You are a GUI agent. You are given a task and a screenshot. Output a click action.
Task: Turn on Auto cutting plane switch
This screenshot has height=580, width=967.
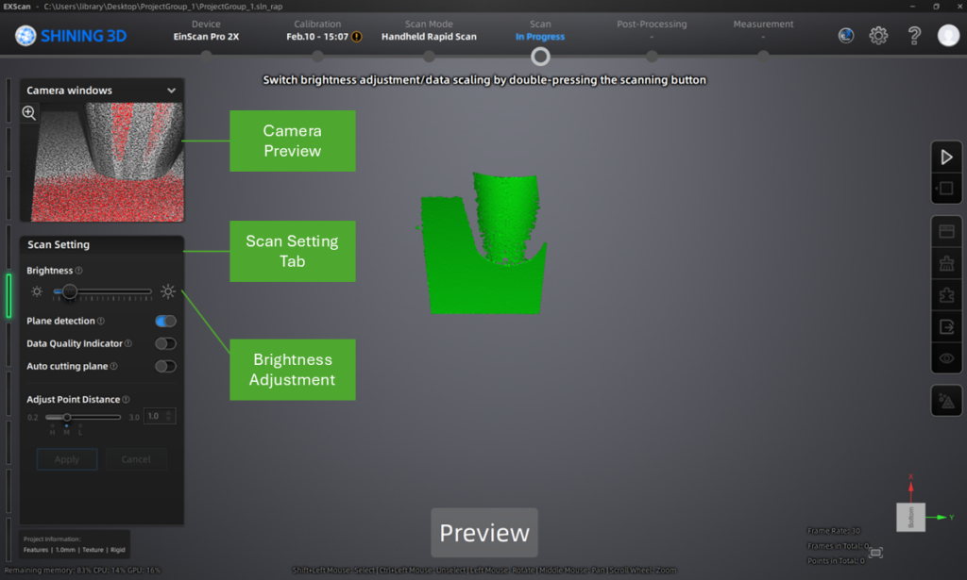[x=165, y=367]
